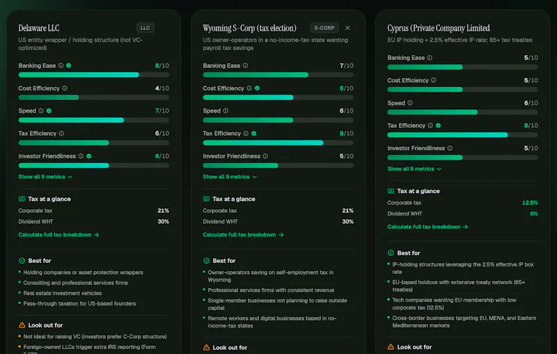Click 'EU IP holding + 2.5% effective IP rate' subtitle
The image size is (557, 354).
pyautogui.click(x=460, y=40)
